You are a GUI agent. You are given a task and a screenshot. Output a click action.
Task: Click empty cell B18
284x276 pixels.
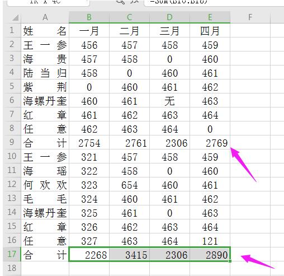[89, 268]
